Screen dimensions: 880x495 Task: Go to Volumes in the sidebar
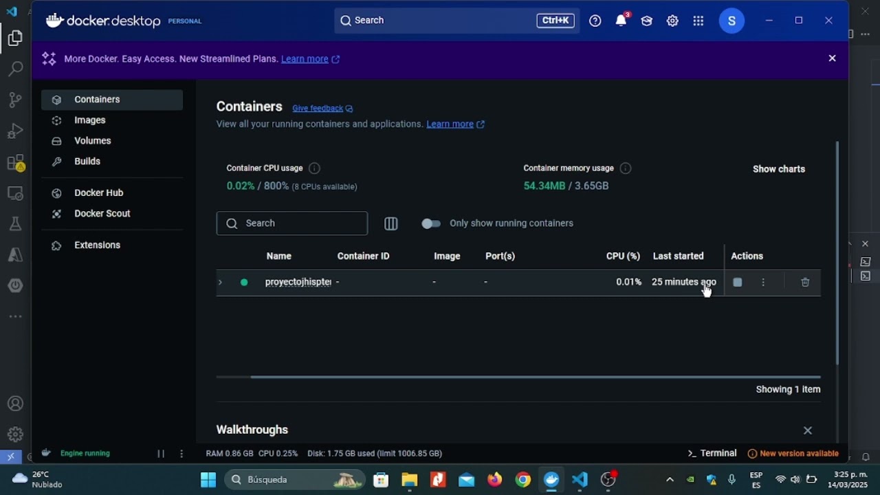pos(112,141)
